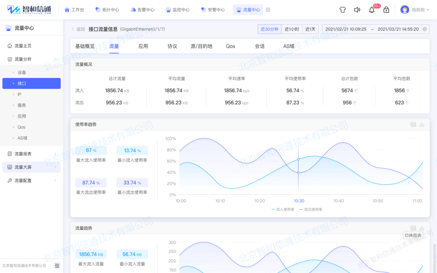Switch 流量趋势 chart to table view icon
437x273 pixels.
413,228
